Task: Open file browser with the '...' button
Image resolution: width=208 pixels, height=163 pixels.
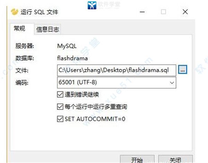Action: 183,70
